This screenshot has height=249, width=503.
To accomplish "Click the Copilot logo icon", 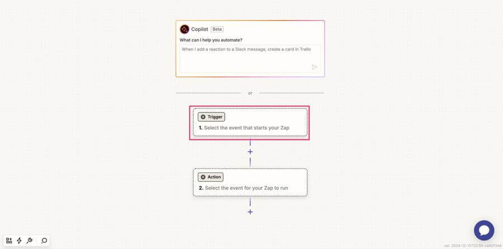I will (184, 29).
